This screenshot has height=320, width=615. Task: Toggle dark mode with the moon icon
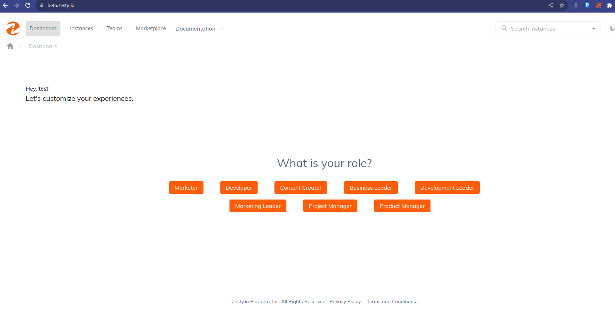point(611,28)
